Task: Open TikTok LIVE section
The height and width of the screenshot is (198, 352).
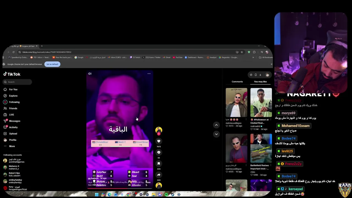Action: tap(9, 115)
